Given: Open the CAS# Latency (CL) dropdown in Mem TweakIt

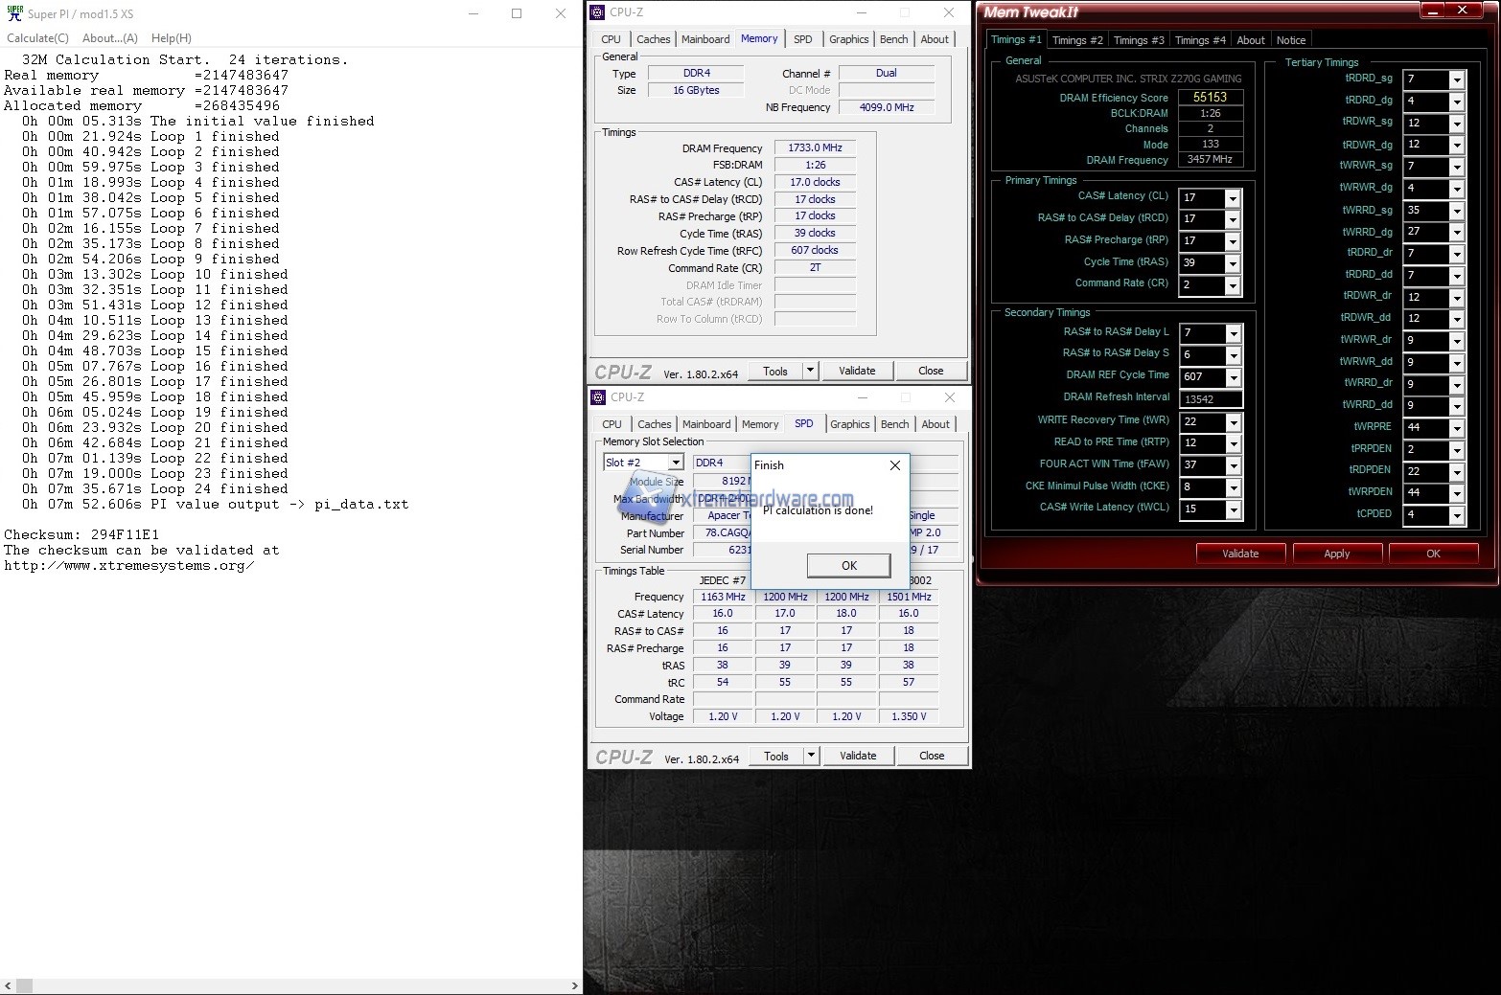Looking at the screenshot, I should tap(1233, 198).
